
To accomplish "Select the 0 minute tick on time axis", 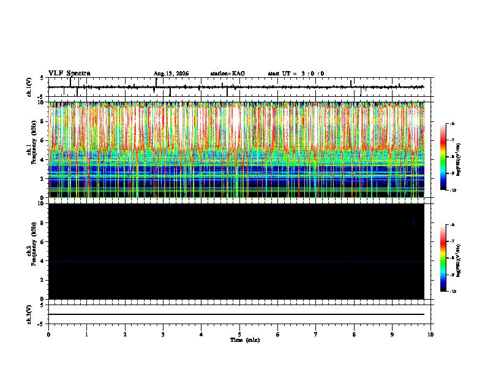I will click(x=48, y=335).
